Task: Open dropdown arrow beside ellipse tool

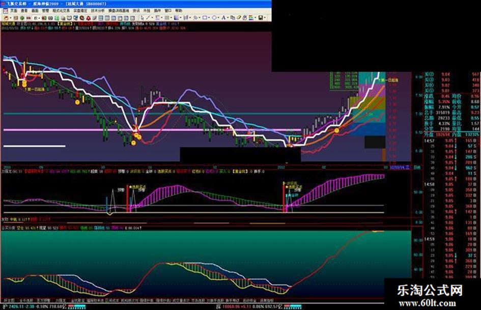Action: point(219,18)
